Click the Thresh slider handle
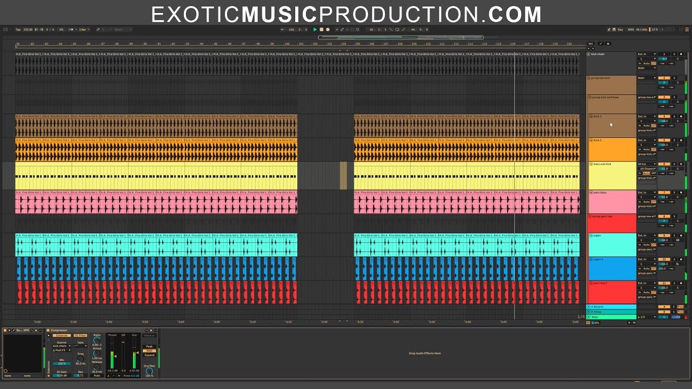 [115, 356]
